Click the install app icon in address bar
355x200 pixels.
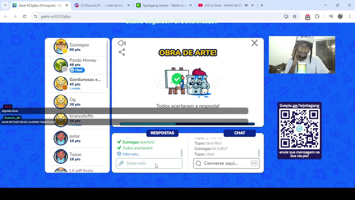(286, 16)
